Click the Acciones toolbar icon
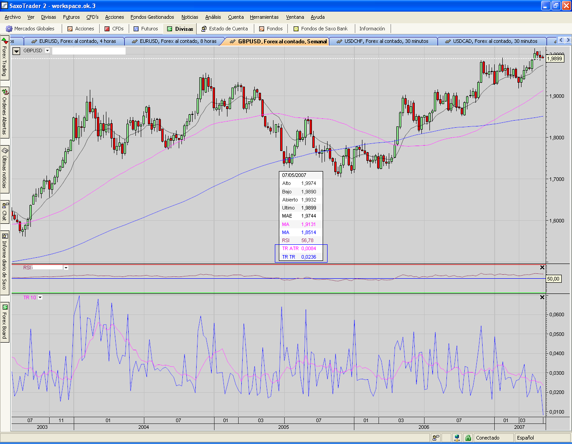572x444 pixels. [70, 29]
